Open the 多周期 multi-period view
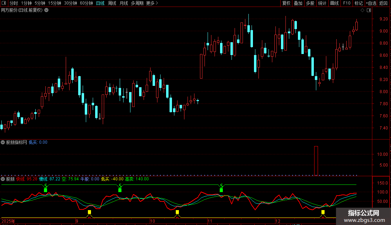 [137, 3]
